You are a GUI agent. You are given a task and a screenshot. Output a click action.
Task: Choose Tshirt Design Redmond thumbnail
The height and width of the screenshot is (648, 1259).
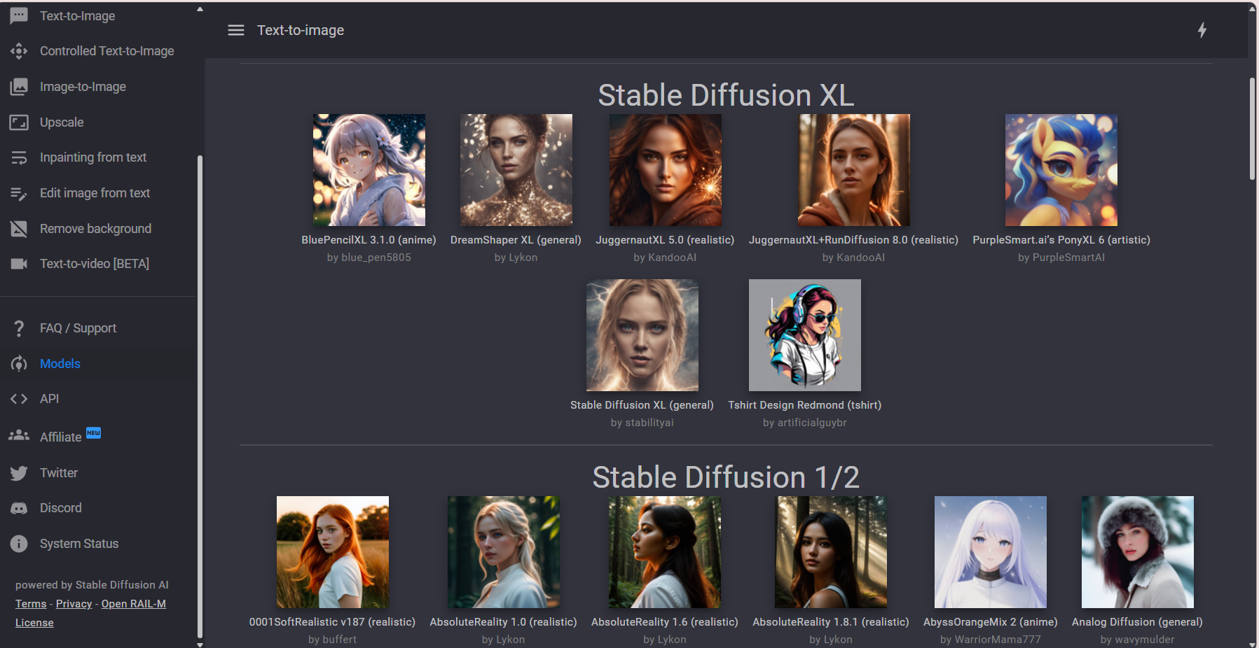[x=805, y=335]
